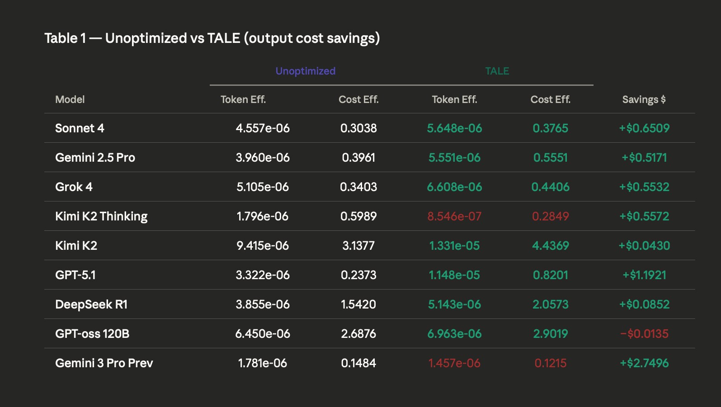Click the green value '0.4406'
Screen dimensions: 721x407
tap(551, 187)
